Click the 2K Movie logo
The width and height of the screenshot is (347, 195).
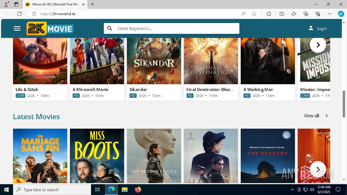50,28
